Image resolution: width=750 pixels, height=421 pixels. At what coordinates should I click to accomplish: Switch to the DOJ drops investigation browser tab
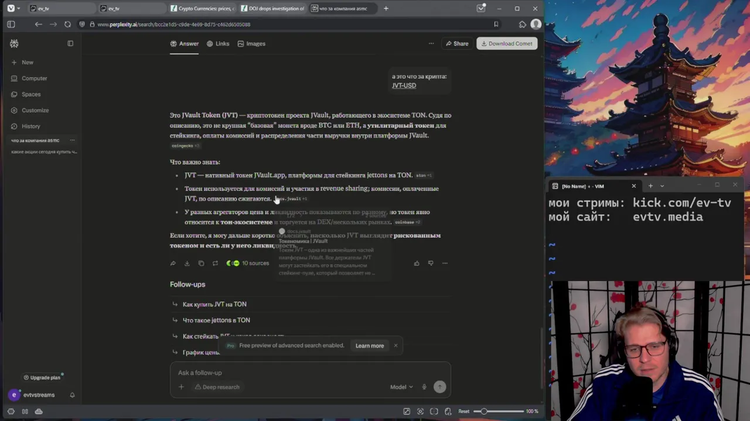pos(272,8)
